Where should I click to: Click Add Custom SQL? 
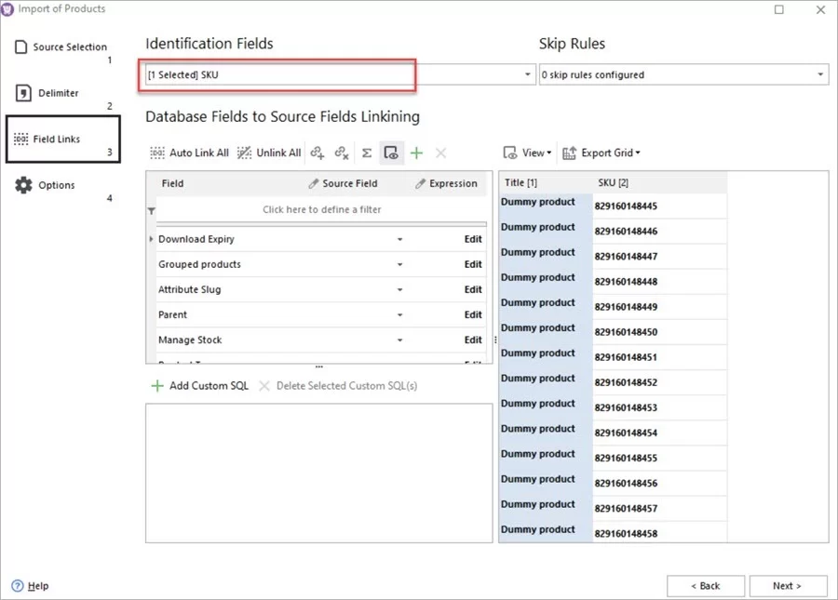coord(201,385)
